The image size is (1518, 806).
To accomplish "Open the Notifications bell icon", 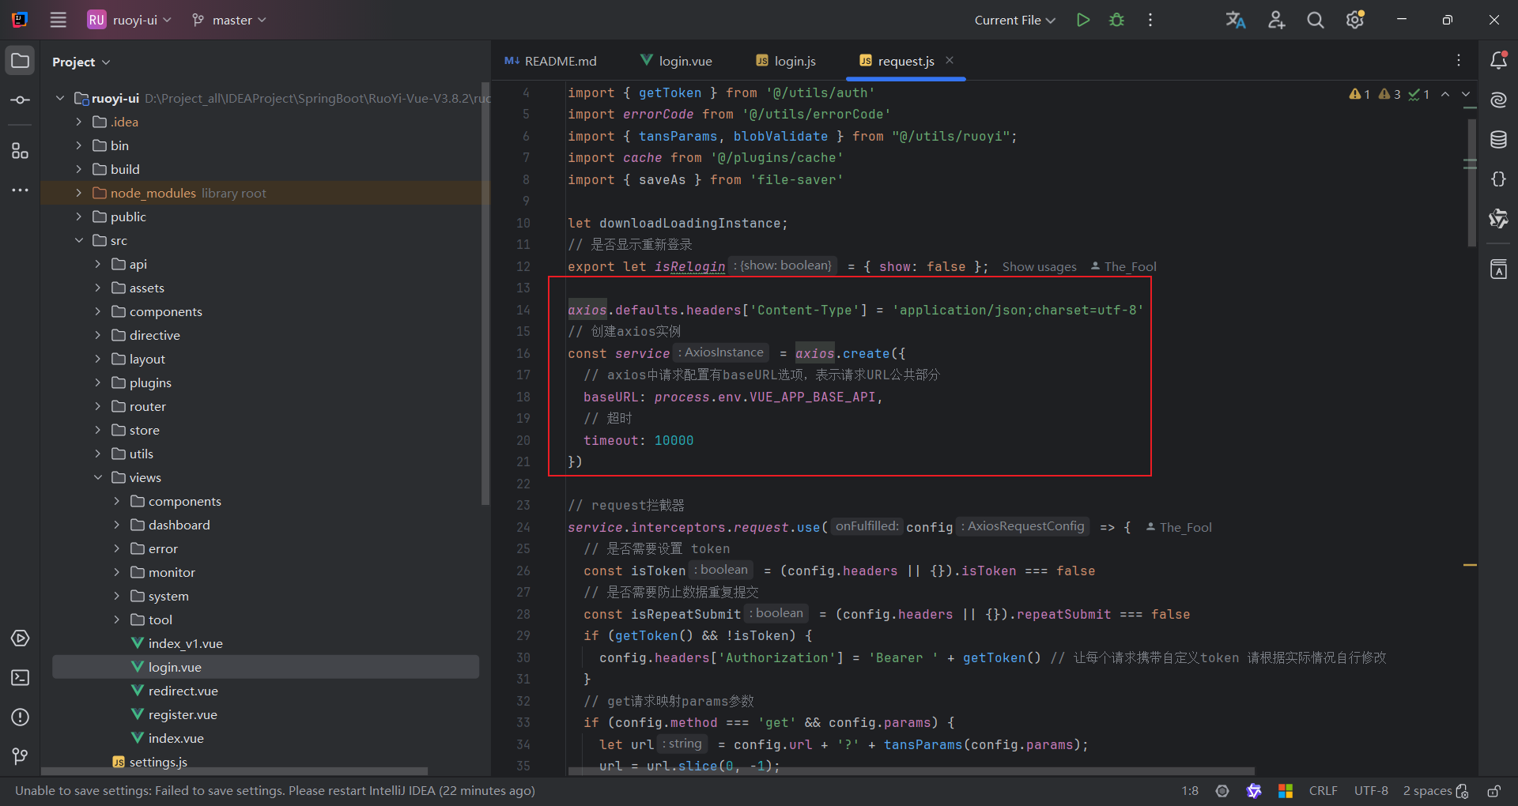I will [1498, 61].
